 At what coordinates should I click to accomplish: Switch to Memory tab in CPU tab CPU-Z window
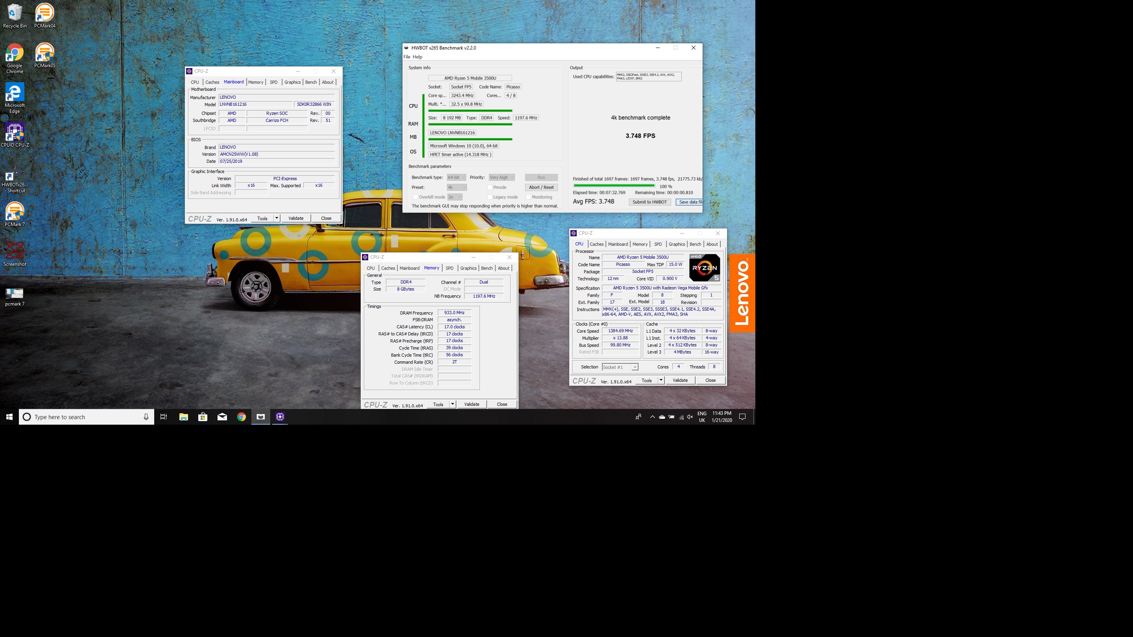(640, 245)
